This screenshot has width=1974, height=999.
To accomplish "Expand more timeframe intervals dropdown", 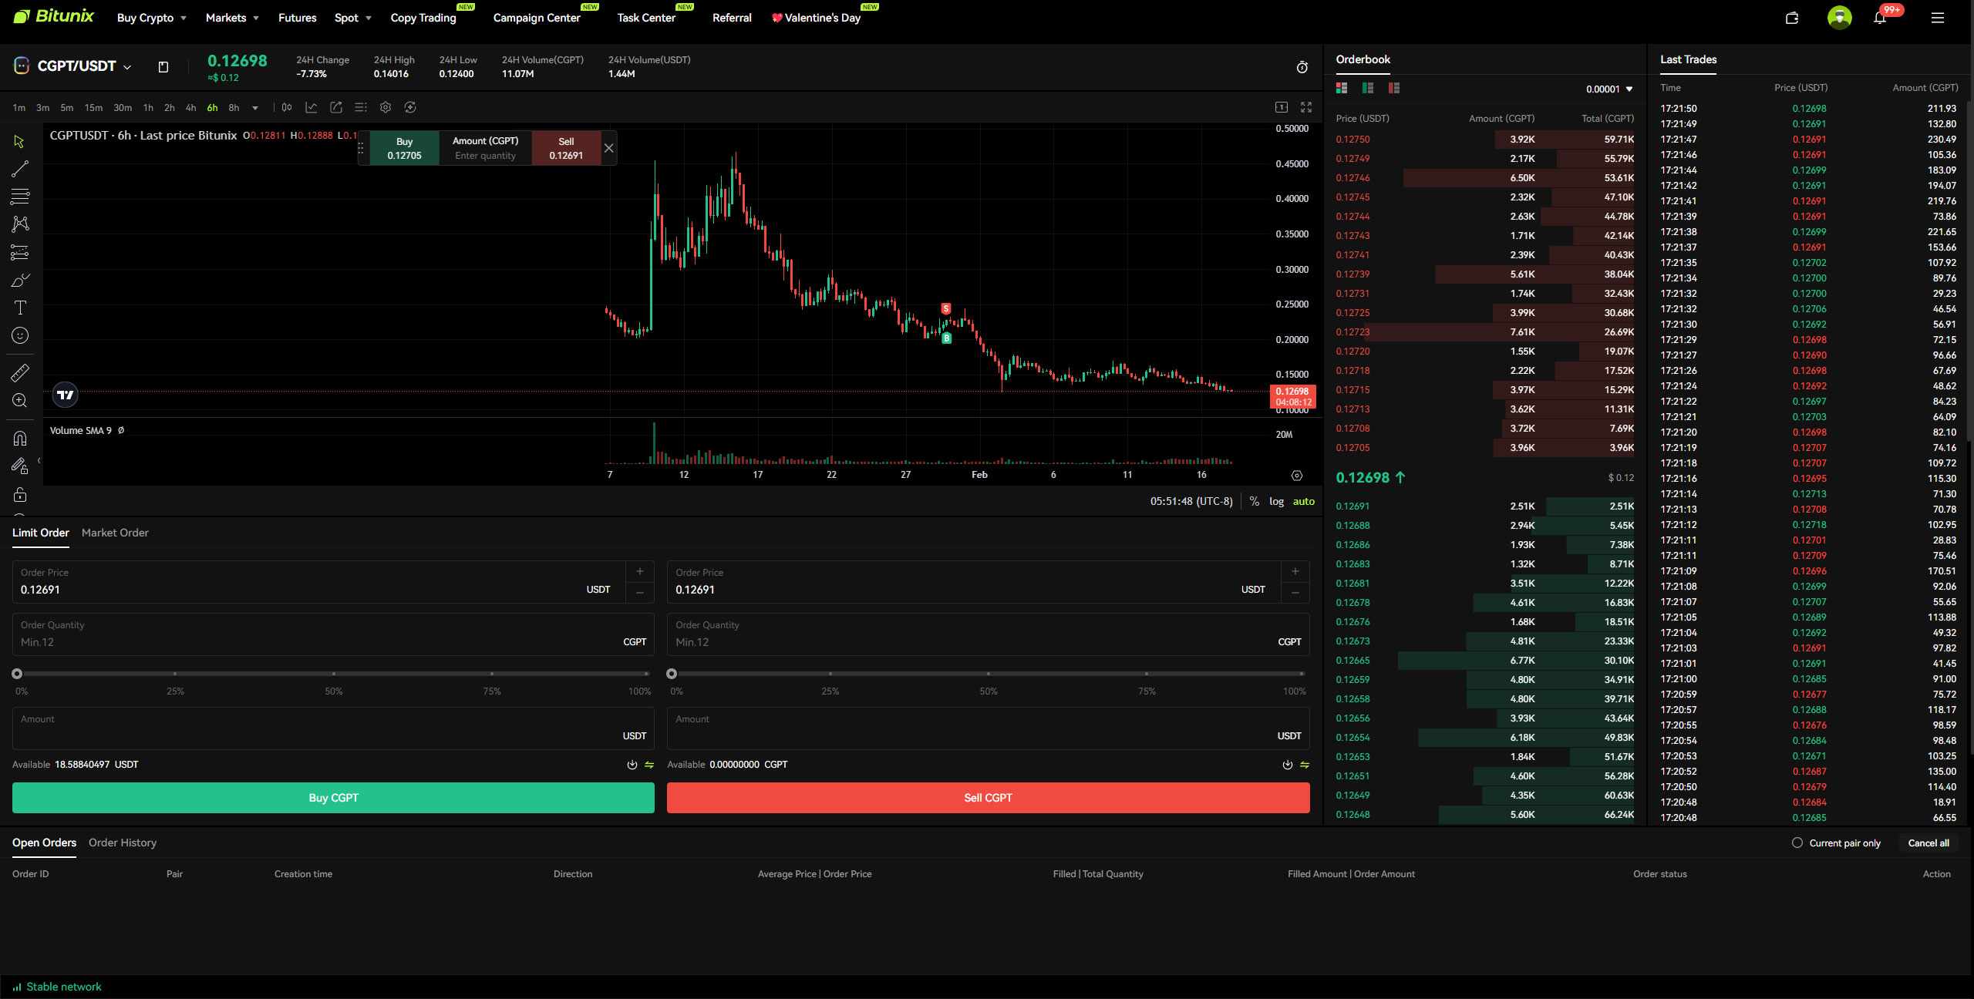I will [x=255, y=108].
